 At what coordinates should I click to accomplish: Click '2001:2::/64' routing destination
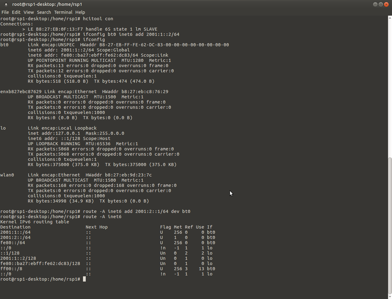[15, 237]
